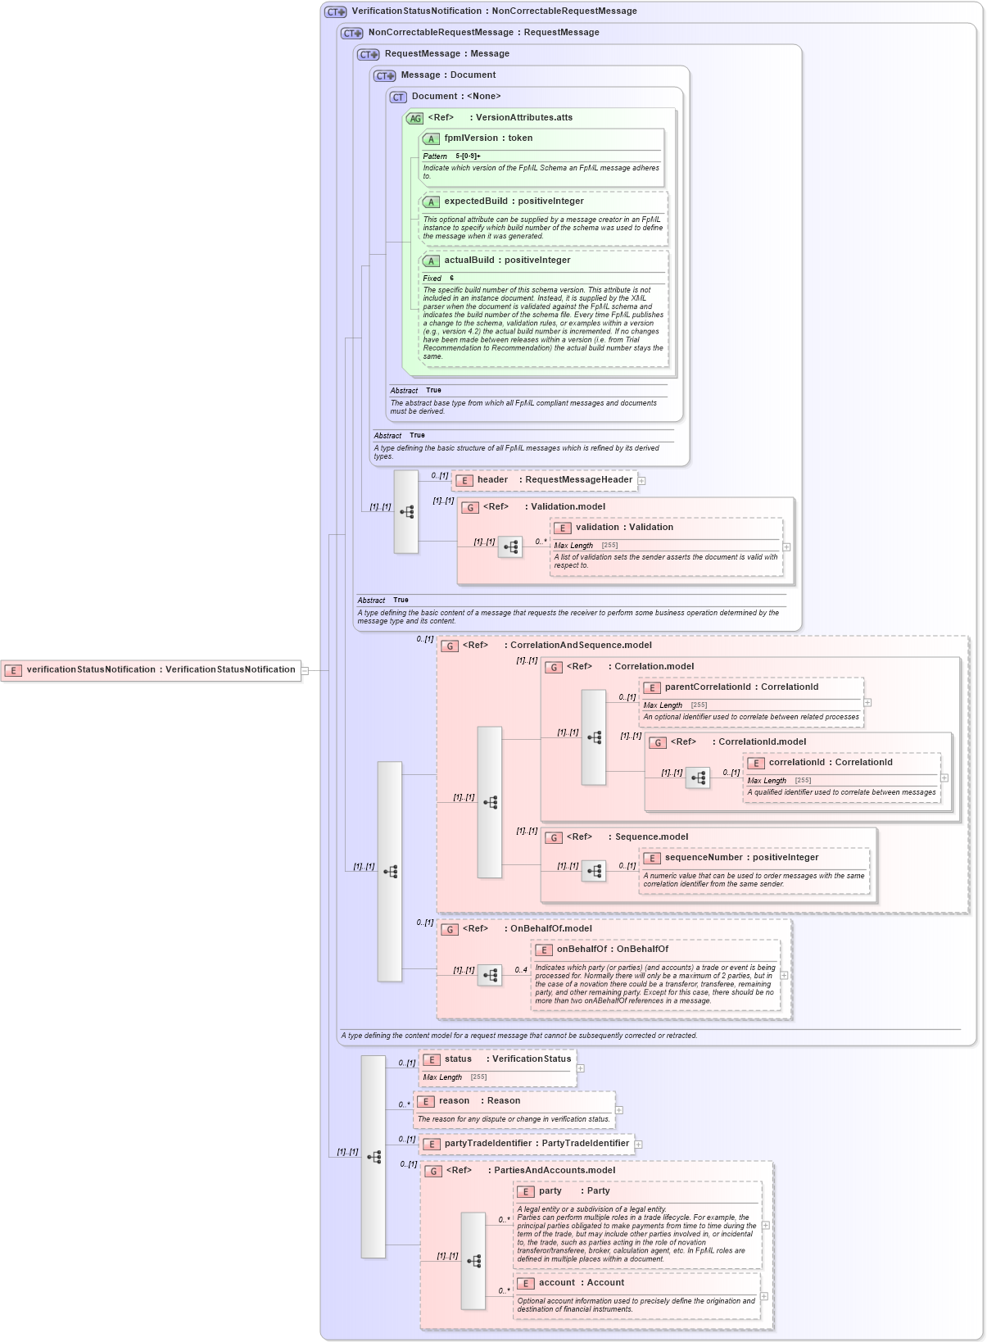The image size is (987, 1342).
Task: Click the 'header : RequestMessageHeader' label
Action: coord(555,480)
